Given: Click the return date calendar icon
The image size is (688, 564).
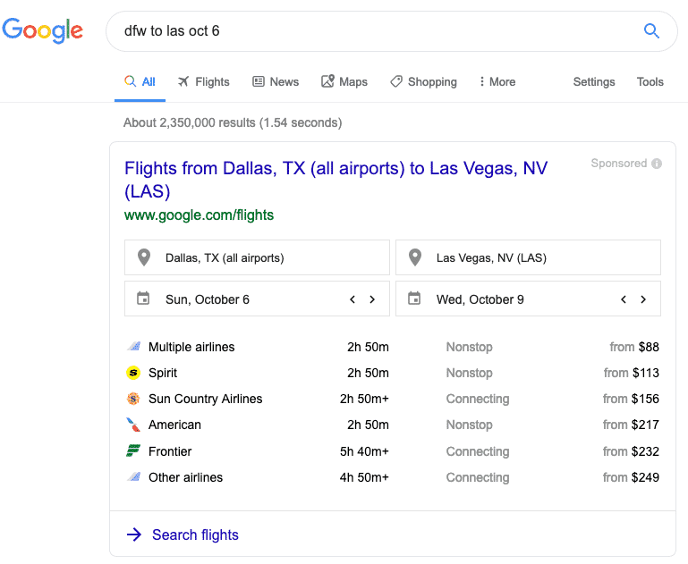Looking at the screenshot, I should coord(414,299).
